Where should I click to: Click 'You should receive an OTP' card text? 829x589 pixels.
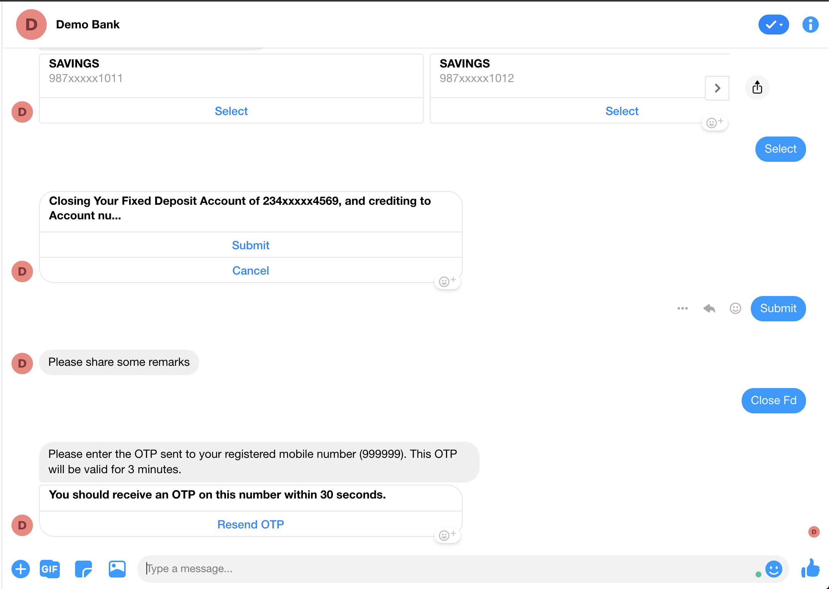click(217, 495)
